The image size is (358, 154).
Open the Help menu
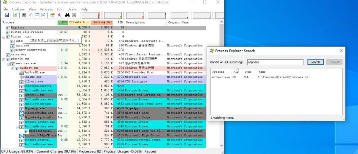click(x=84, y=9)
